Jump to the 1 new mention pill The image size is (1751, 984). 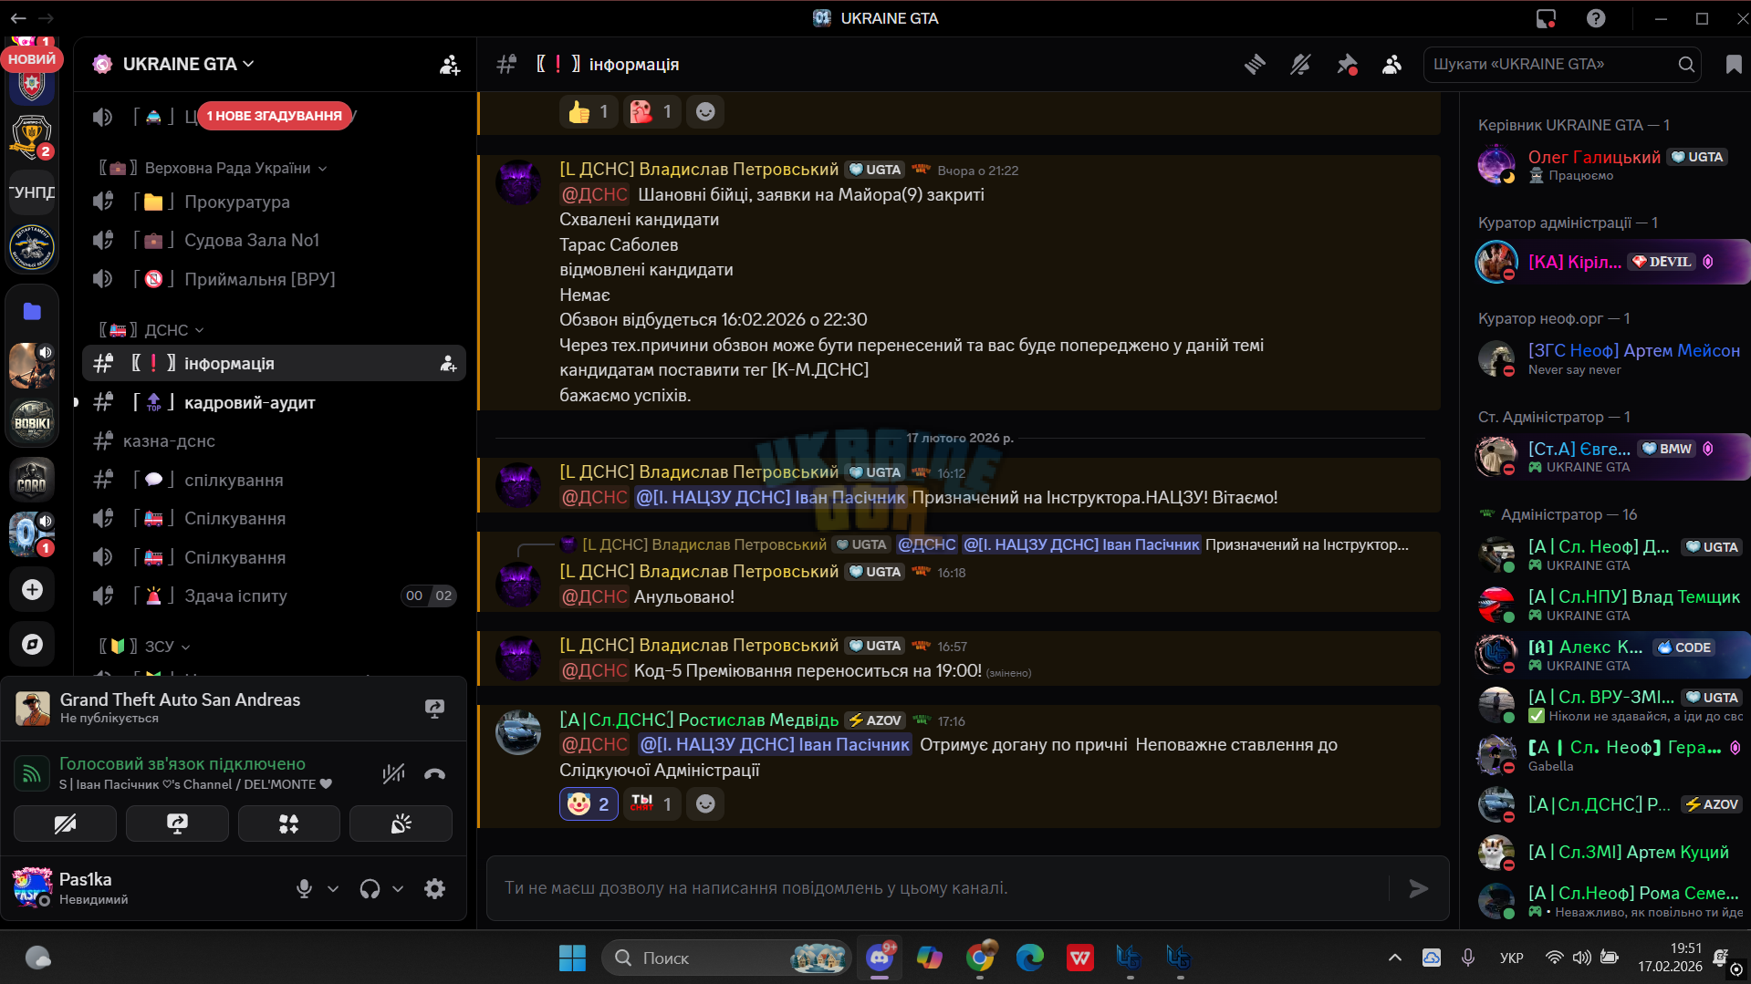[275, 116]
